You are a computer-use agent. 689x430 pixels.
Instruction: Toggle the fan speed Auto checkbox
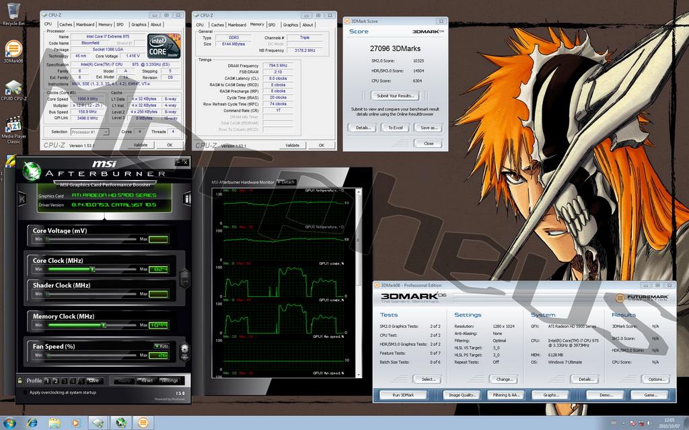pyautogui.click(x=161, y=346)
